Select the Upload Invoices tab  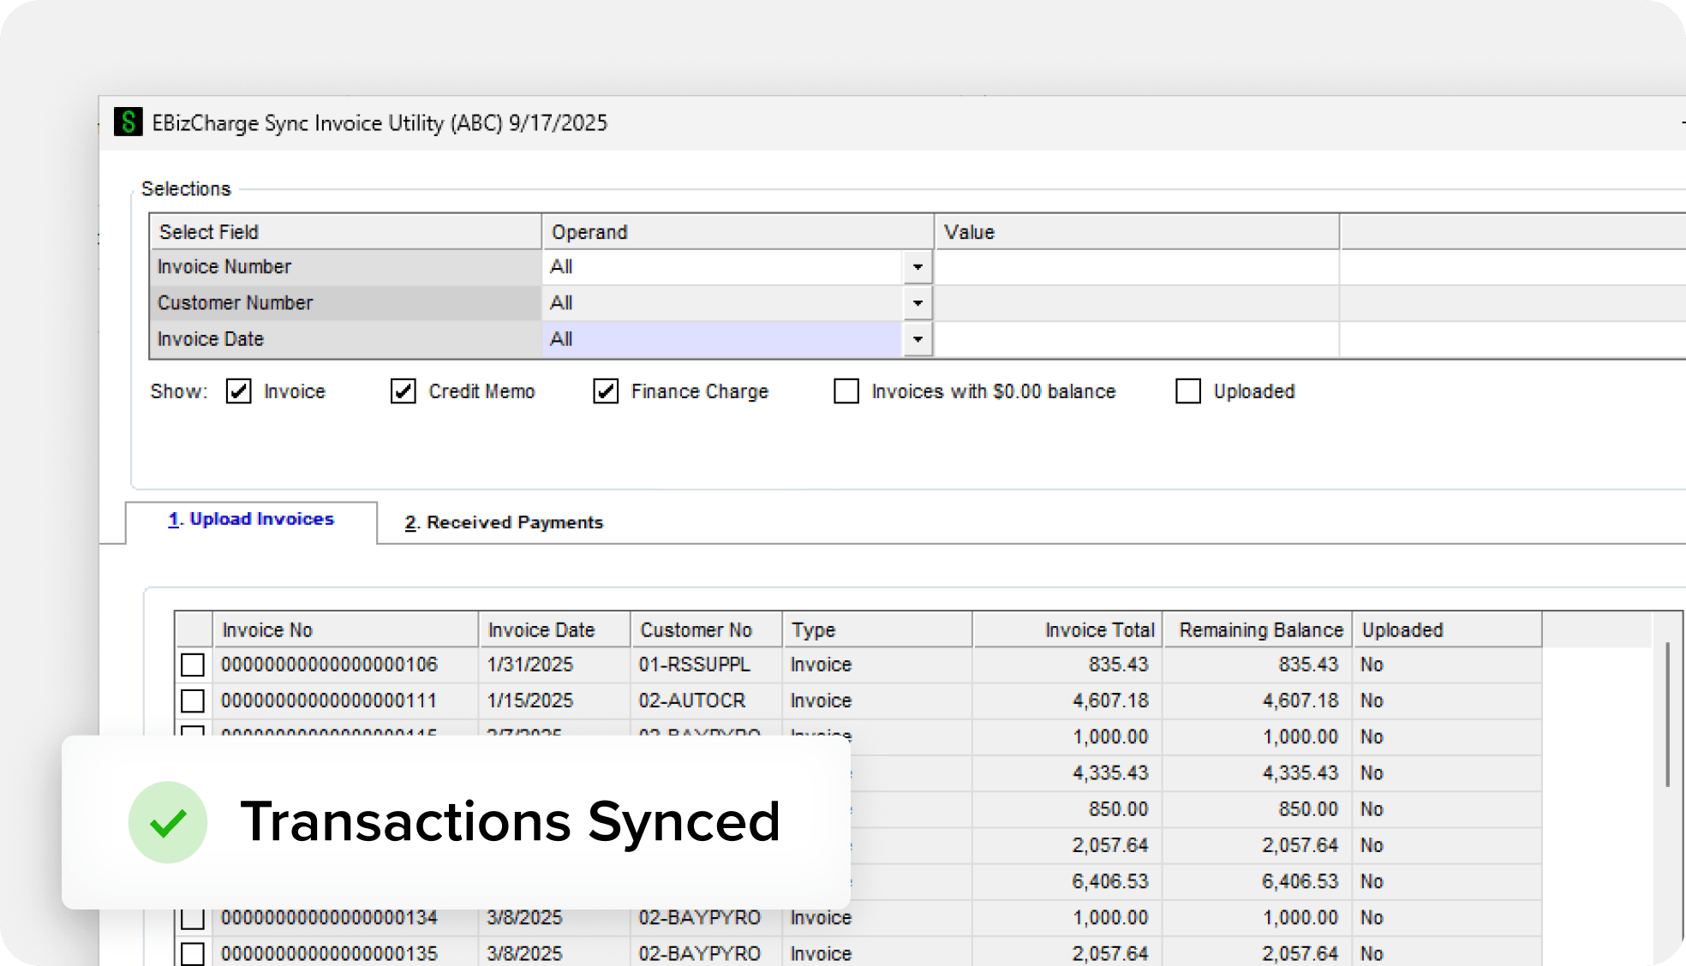(x=251, y=520)
